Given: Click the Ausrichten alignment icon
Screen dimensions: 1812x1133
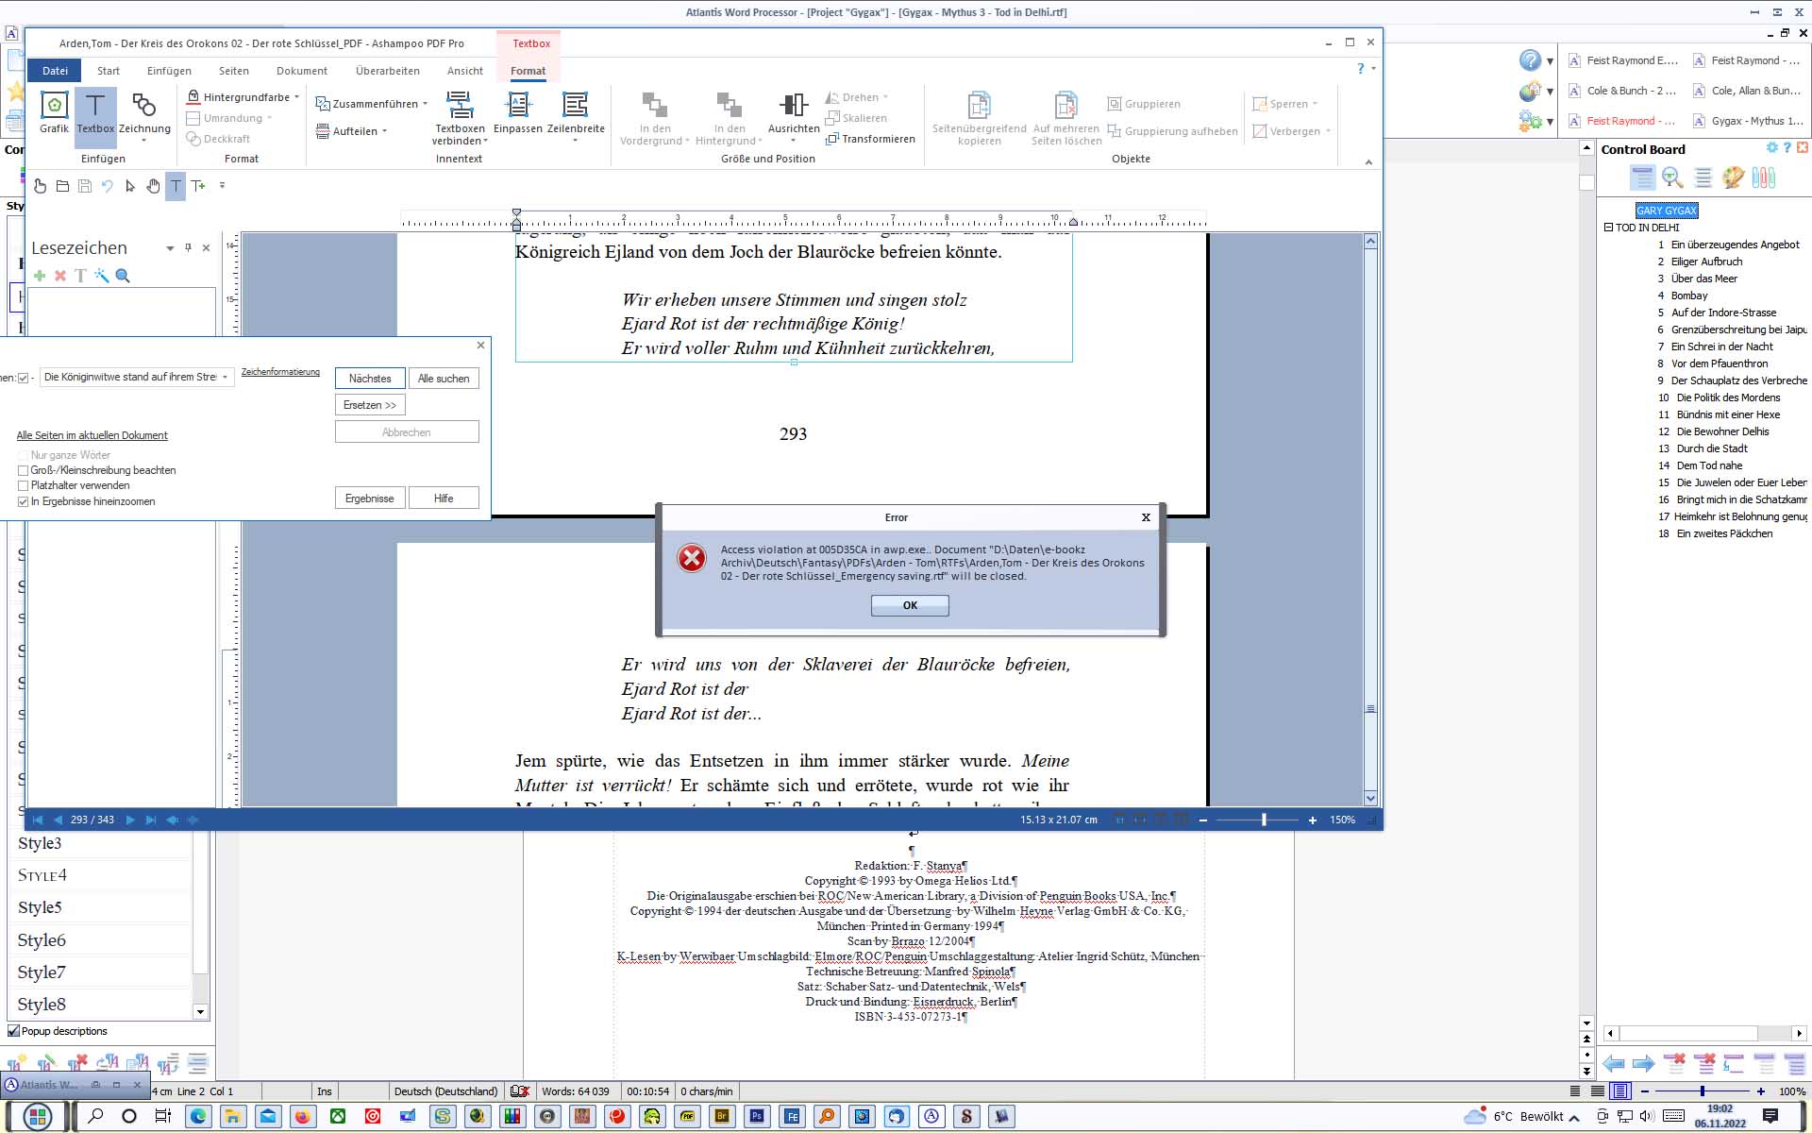Looking at the screenshot, I should pos(794,106).
